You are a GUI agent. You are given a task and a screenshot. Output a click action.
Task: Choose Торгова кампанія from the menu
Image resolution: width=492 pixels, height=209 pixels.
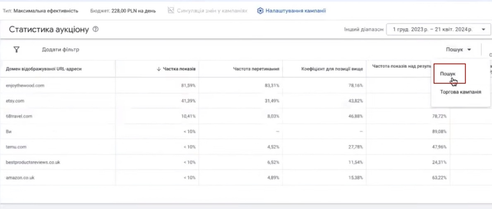(x=460, y=92)
